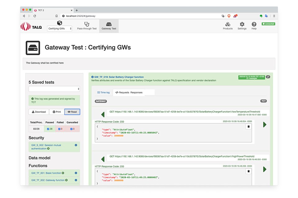Copy lowTemperatureThreshold response with the clipboard icon
This screenshot has height=198, width=298.
pos(248,127)
